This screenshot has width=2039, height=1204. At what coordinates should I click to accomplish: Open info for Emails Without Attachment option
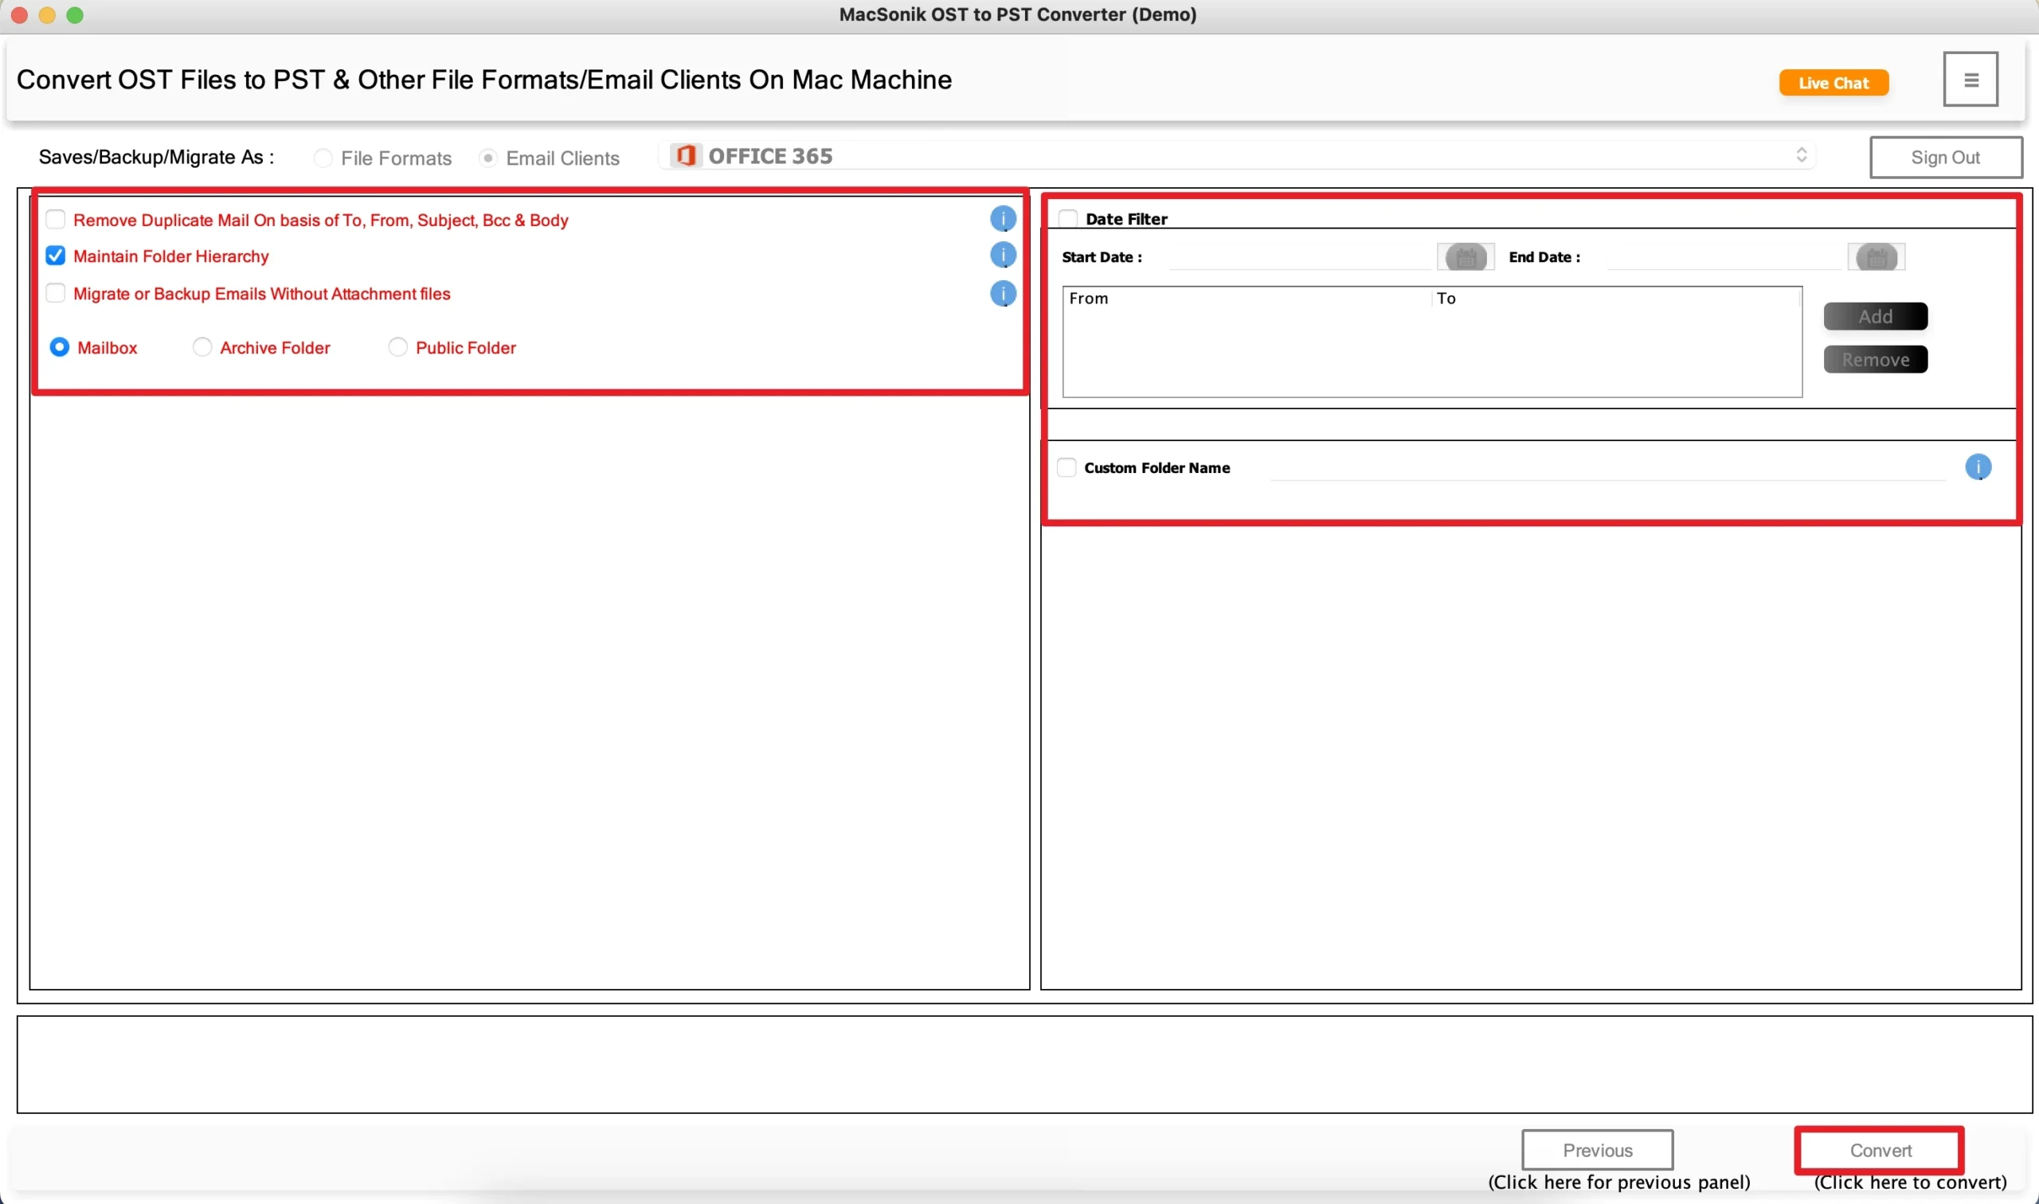point(1003,293)
